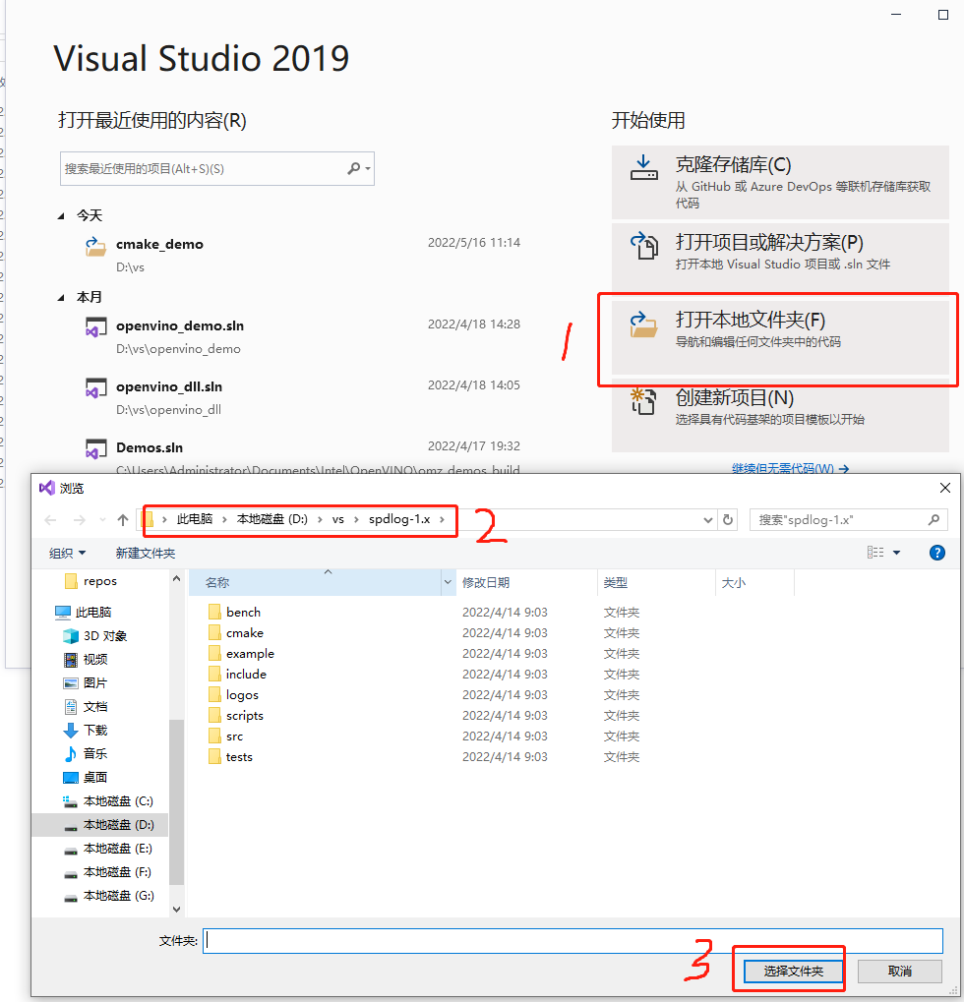Select the Downloads (下载) sidebar item
This screenshot has height=1002, width=964.
click(x=86, y=731)
